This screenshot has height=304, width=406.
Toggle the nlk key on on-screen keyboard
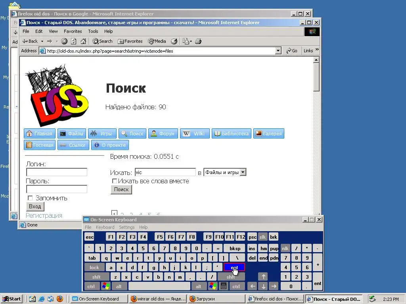click(x=285, y=249)
